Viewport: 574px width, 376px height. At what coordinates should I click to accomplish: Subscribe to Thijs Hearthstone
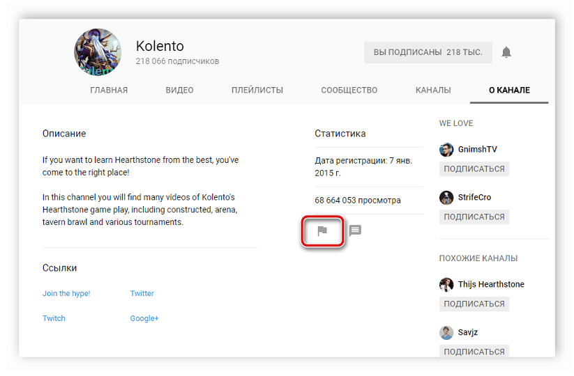pos(474,304)
